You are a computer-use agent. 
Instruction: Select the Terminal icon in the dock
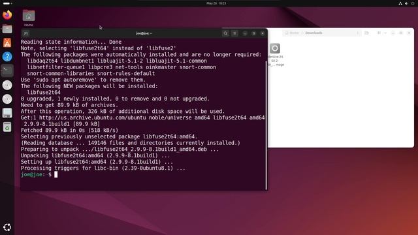7,70
